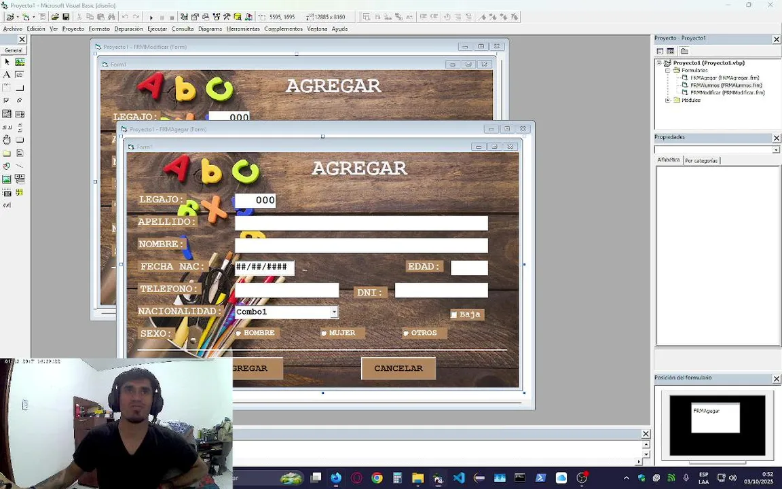
Task: Select the Data control tool
Action: point(20,179)
